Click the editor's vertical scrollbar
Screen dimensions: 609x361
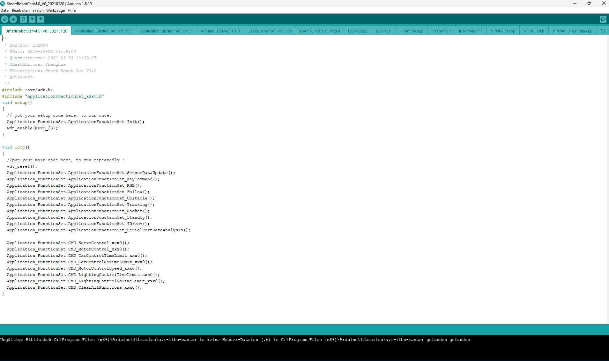[608, 179]
